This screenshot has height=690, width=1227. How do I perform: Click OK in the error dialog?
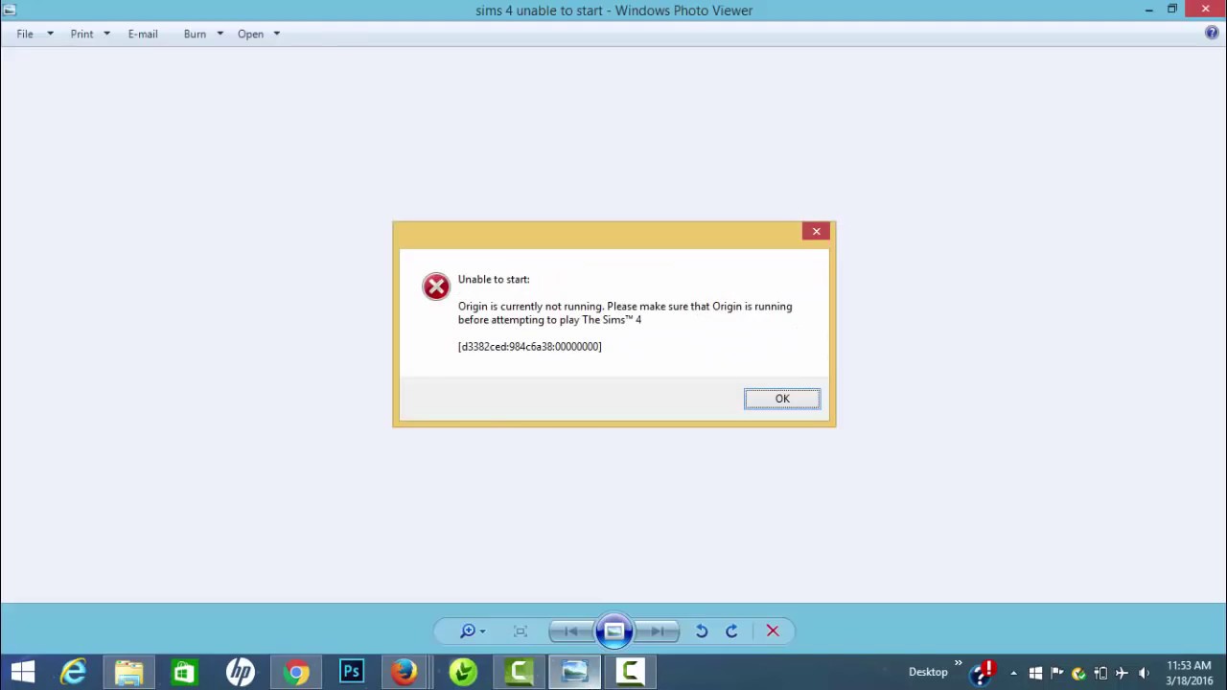coord(782,399)
